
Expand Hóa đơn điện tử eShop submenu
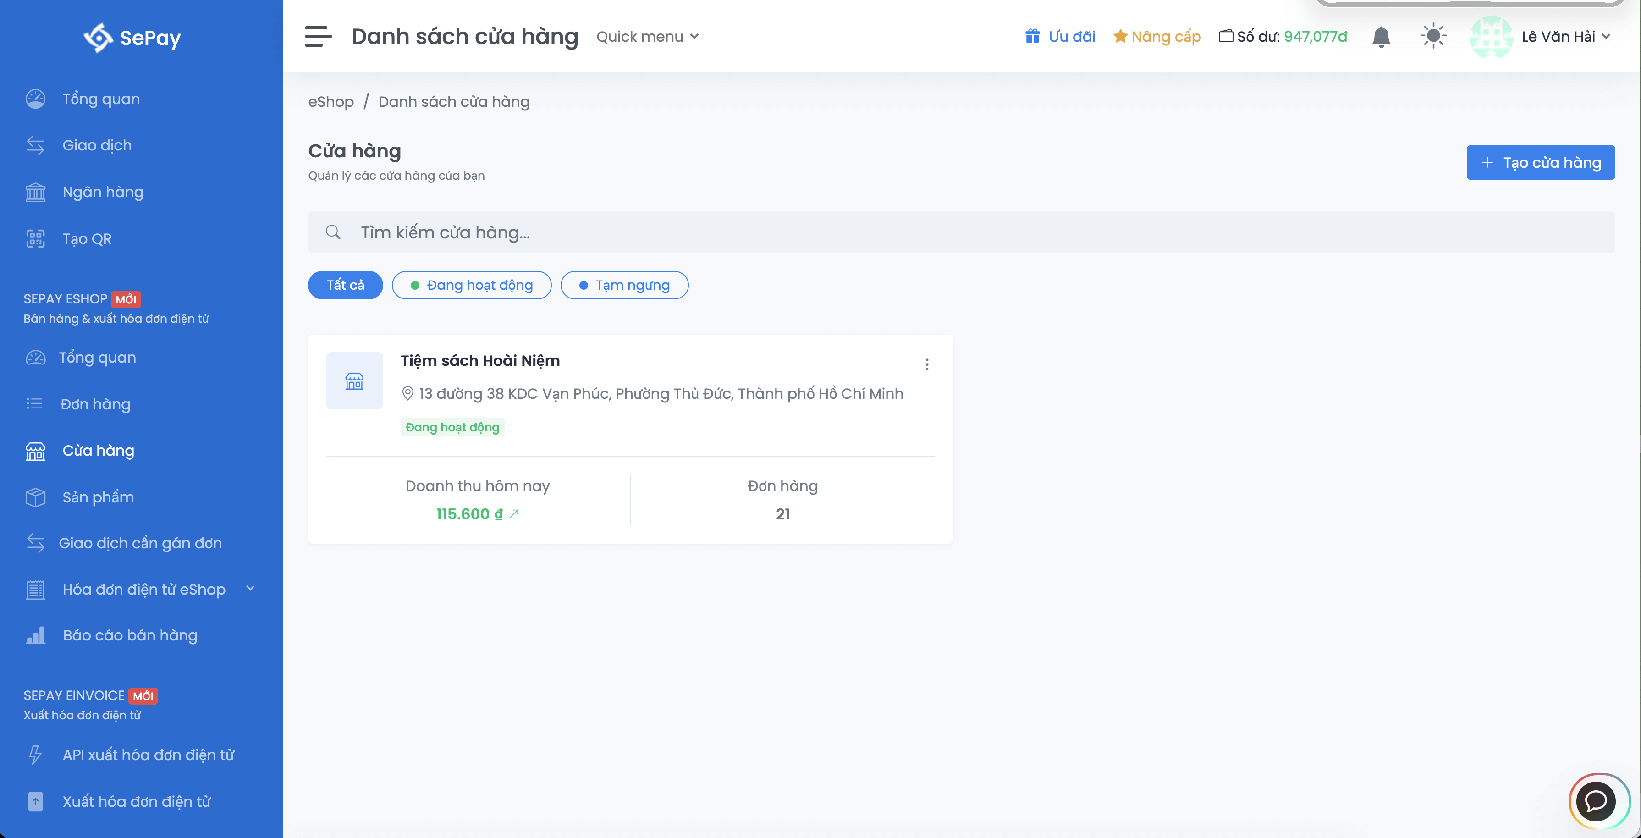tap(144, 590)
